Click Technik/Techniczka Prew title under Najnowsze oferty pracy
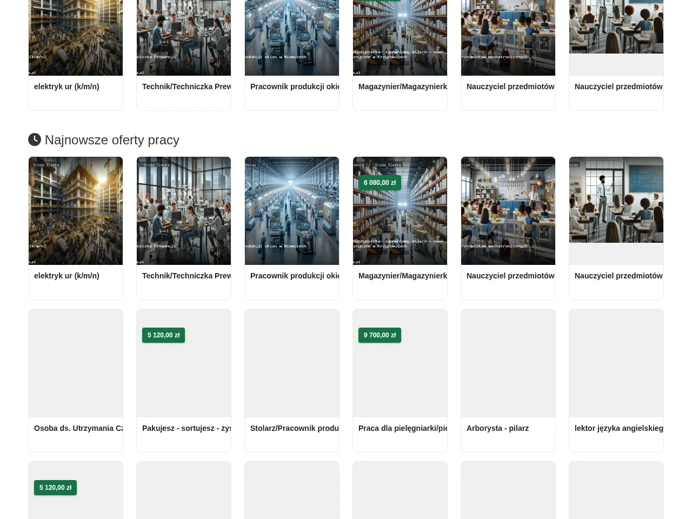The width and height of the screenshot is (692, 519). coord(187,276)
